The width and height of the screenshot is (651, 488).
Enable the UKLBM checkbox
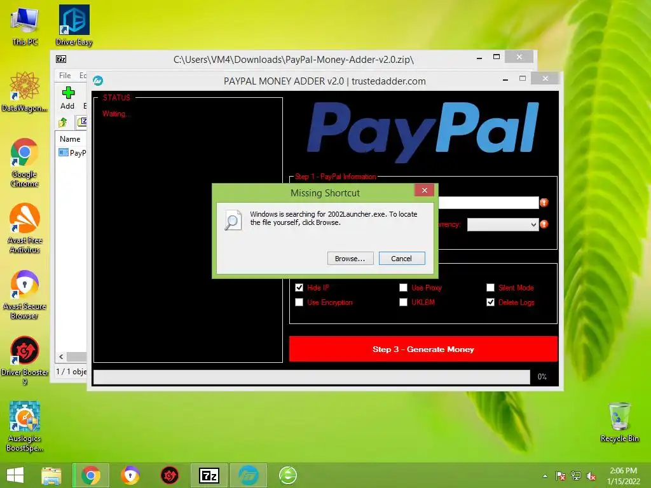tap(403, 302)
